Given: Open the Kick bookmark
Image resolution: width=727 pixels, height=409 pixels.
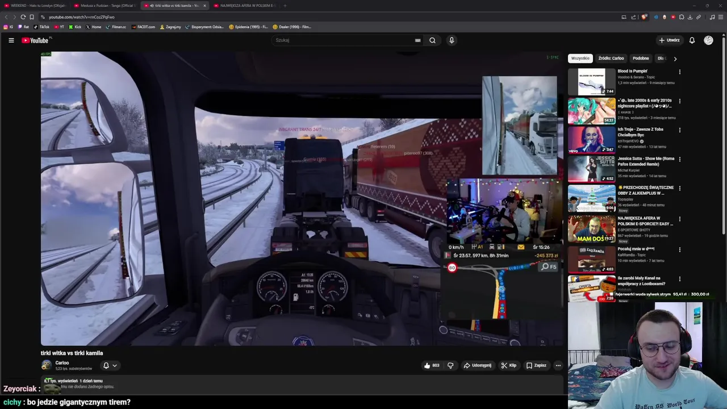Looking at the screenshot, I should (x=75, y=27).
